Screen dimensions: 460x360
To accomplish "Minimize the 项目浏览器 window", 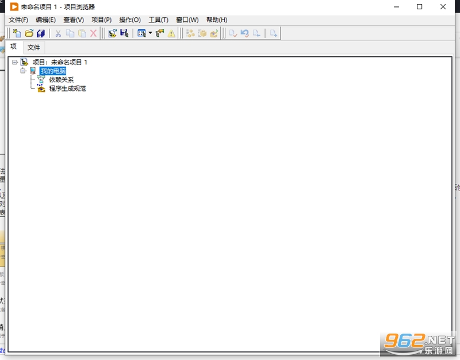I will point(396,7).
